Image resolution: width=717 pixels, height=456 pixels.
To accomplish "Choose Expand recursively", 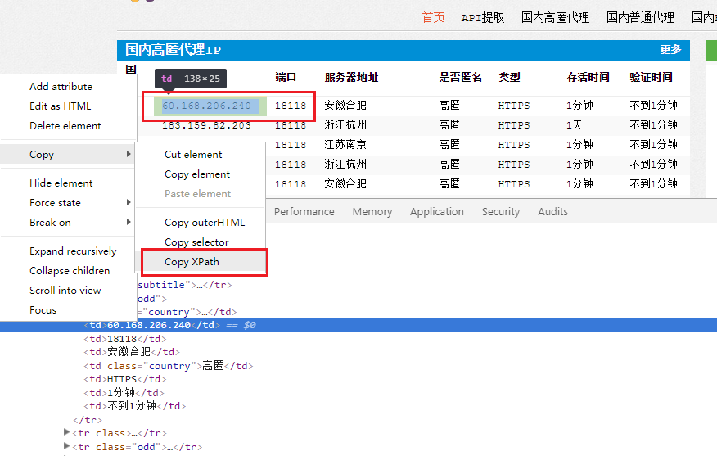I will 73,251.
